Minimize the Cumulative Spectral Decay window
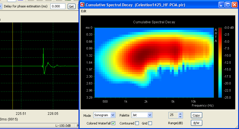This screenshot has width=239, height=129. point(221,5)
